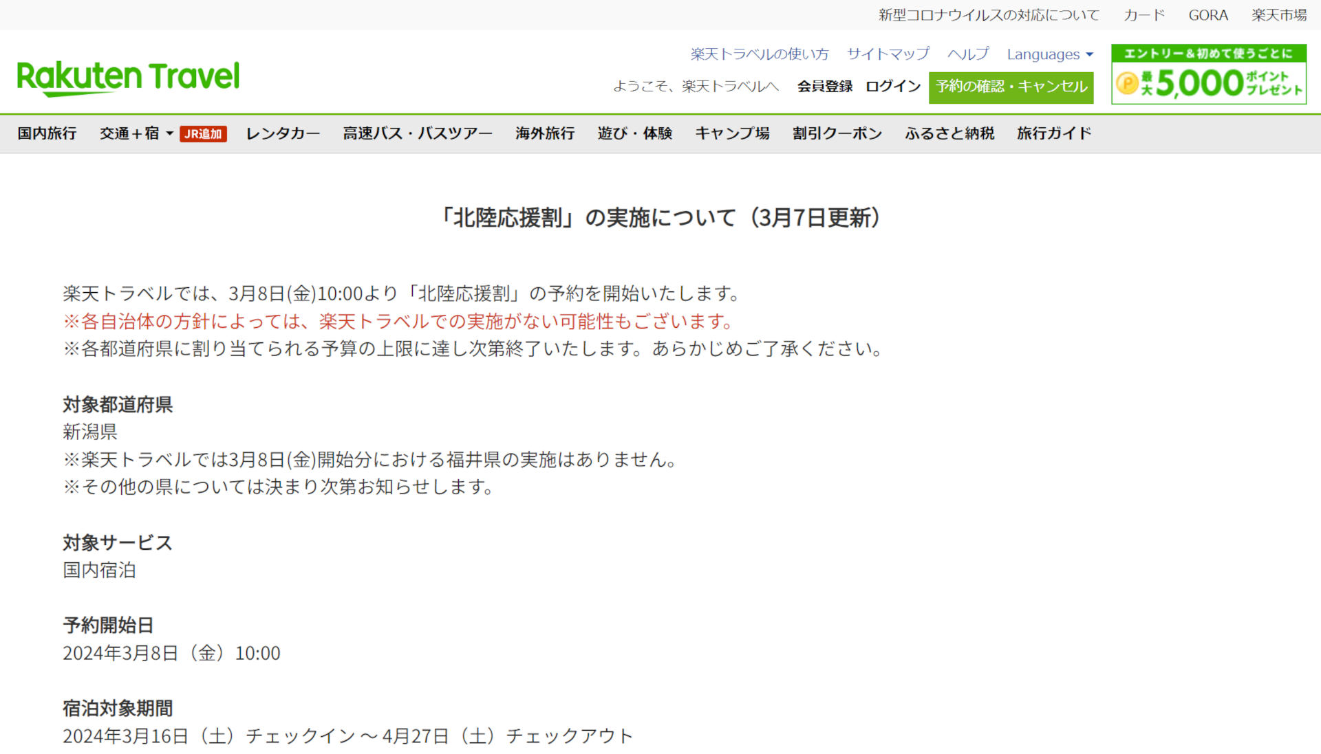Click the date 2024年3月8日（金）10:00

pos(171,653)
